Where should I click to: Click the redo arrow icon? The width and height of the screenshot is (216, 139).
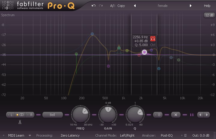(x=101, y=6)
